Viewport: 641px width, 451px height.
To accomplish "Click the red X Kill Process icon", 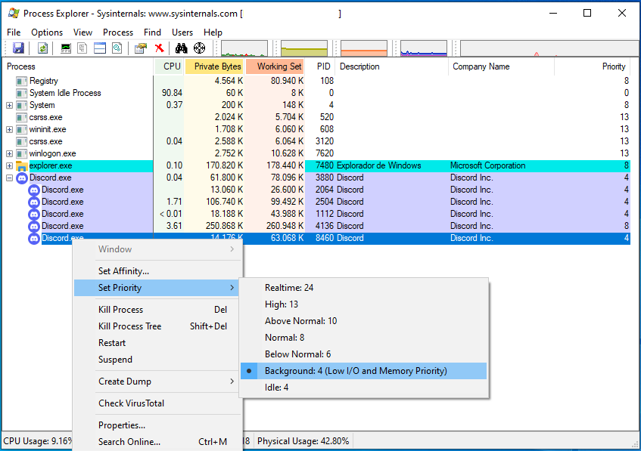I will pyautogui.click(x=160, y=48).
